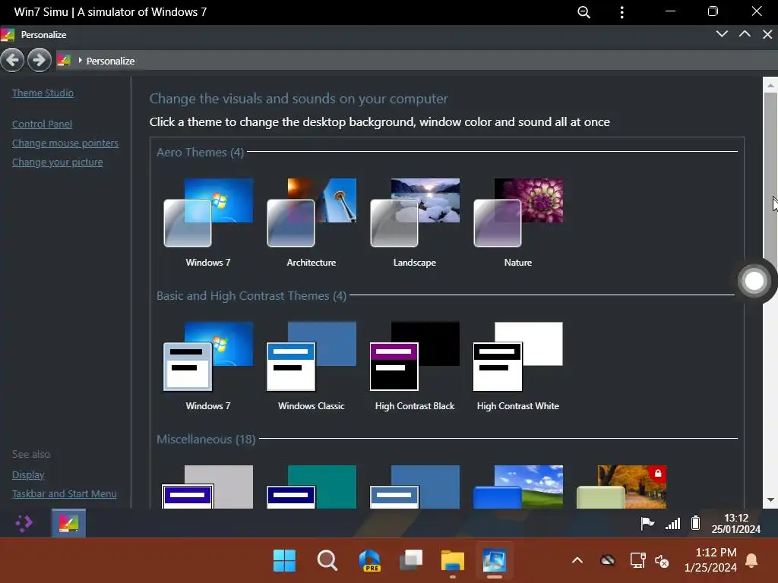Click the simulator clock showing 13:12
The width and height of the screenshot is (778, 583).
735,524
